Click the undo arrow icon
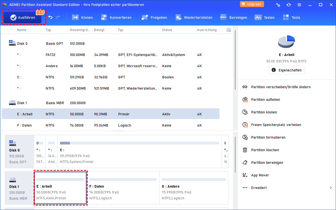This screenshot has width=336, height=210. [x=50, y=17]
